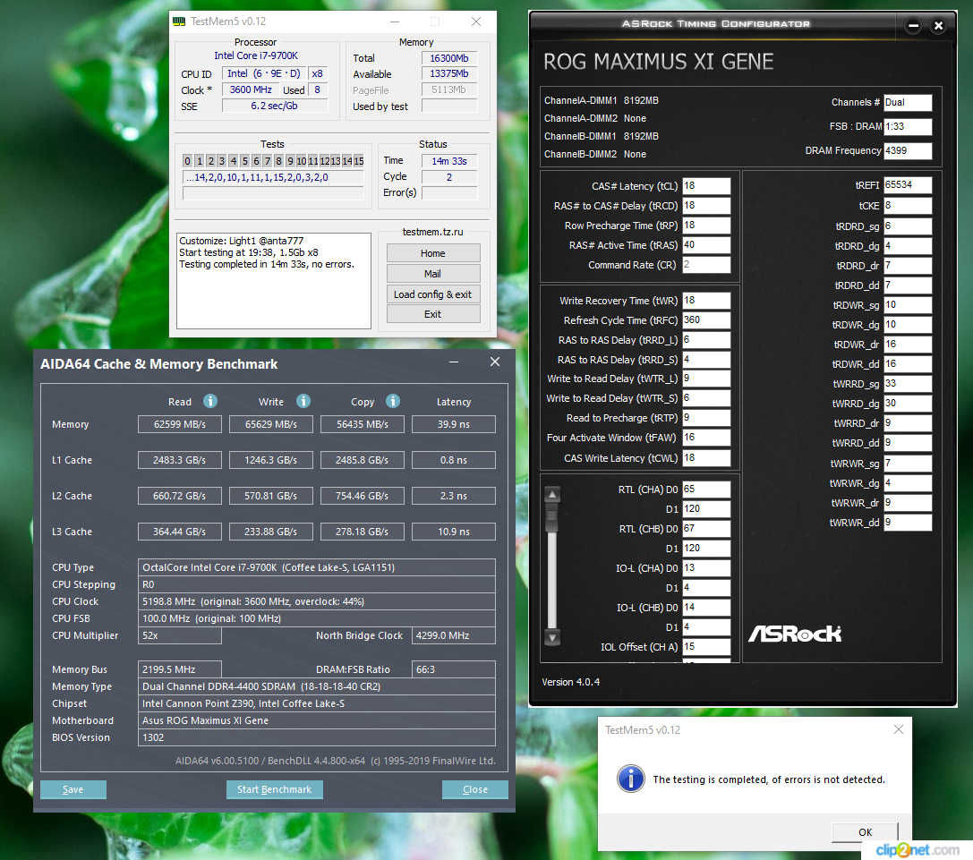Click the Intel Core i7-9700K processor label

pos(256,55)
